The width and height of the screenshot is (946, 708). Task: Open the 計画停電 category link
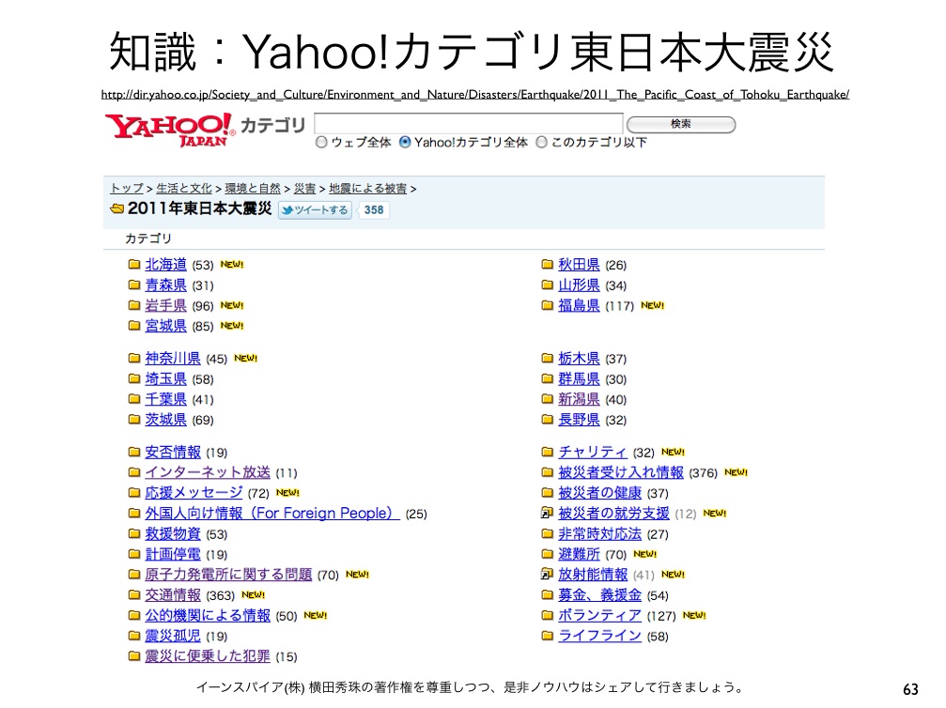click(x=173, y=554)
